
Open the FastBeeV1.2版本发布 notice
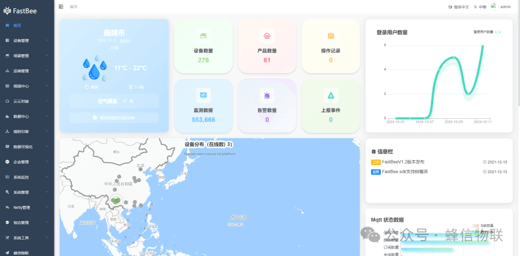[x=403, y=162]
